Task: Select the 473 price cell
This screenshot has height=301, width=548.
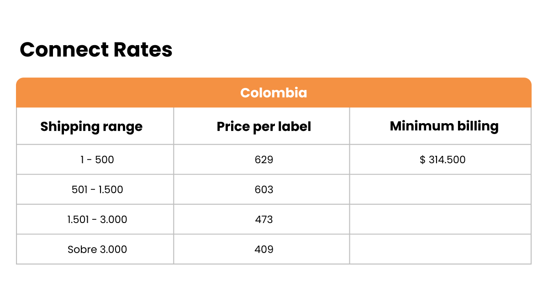Action: coord(264,219)
